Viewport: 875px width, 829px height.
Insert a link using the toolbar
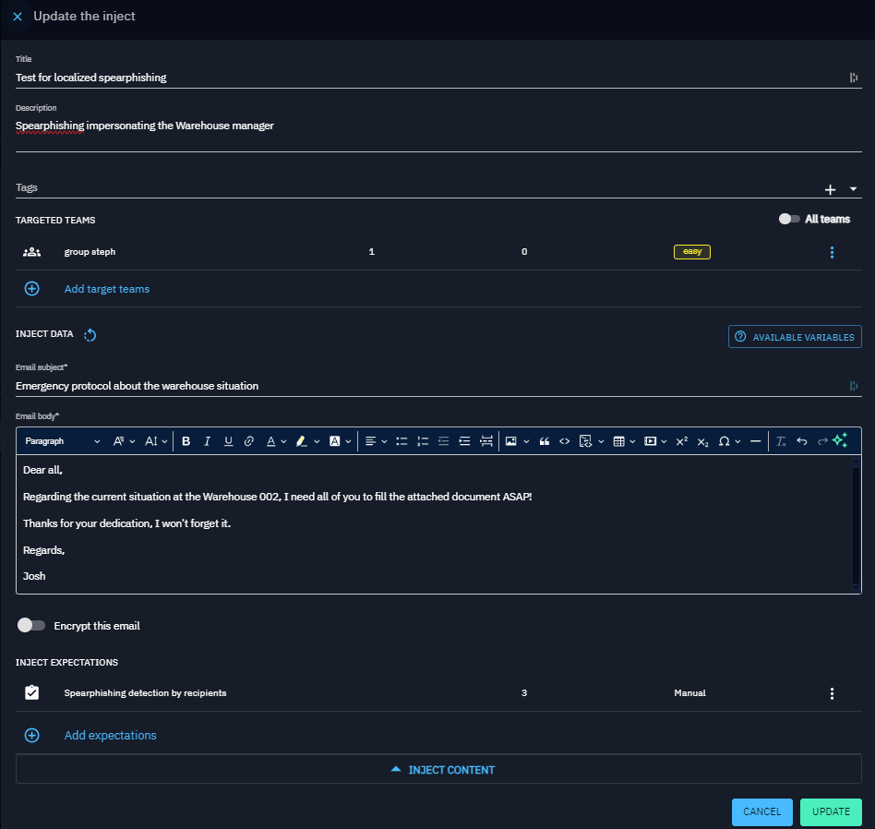pyautogui.click(x=249, y=441)
